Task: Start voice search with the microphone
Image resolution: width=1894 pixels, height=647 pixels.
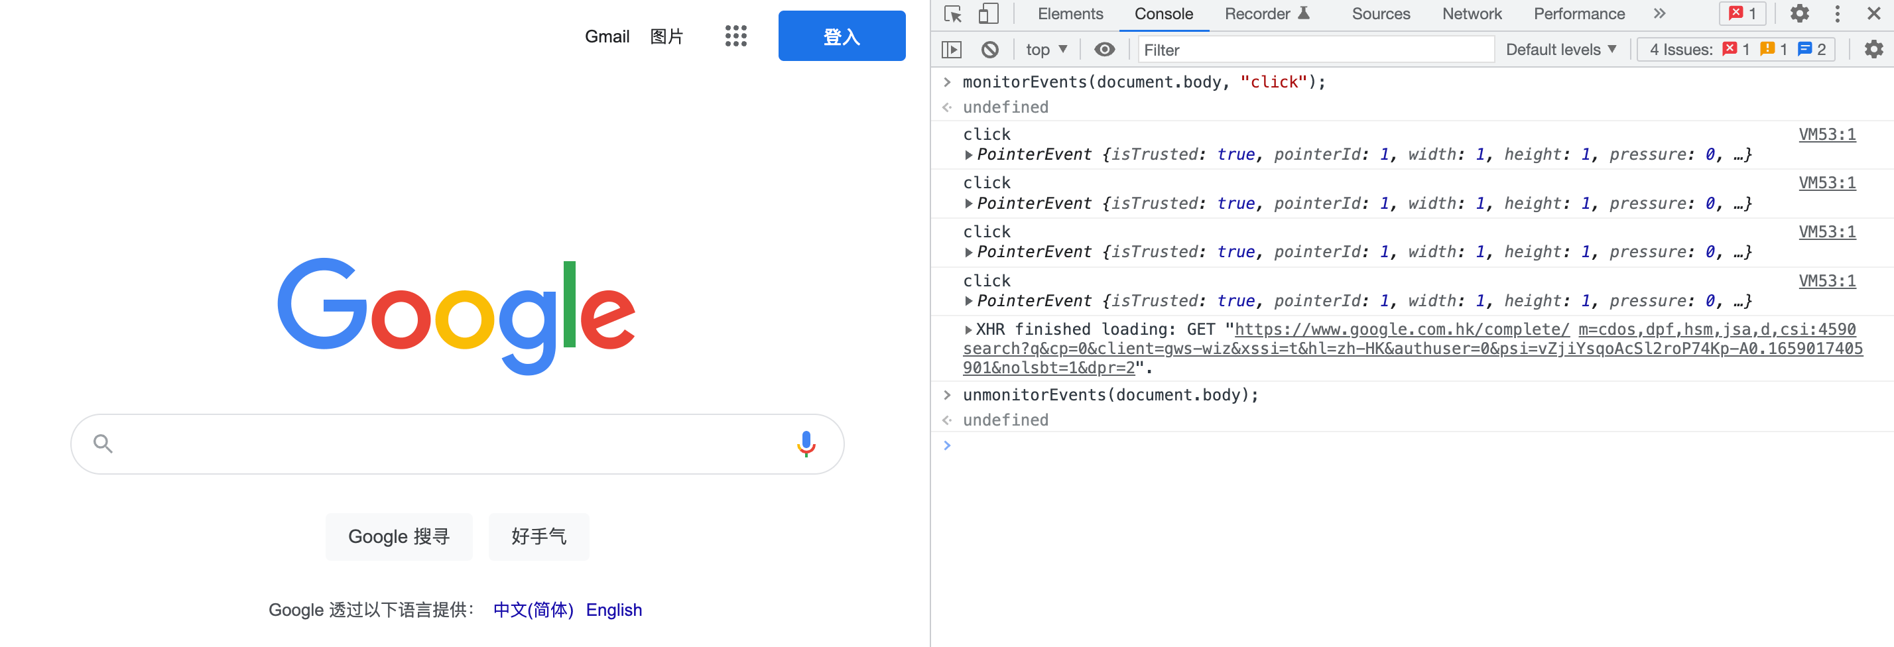Action: [806, 444]
